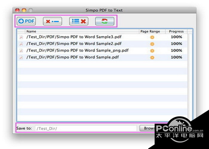Click 100% progress of Sample2.pdf
This screenshot has height=149, width=209.
tap(176, 44)
